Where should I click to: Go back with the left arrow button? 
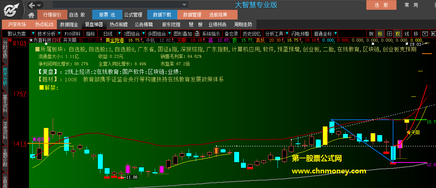(32, 5)
